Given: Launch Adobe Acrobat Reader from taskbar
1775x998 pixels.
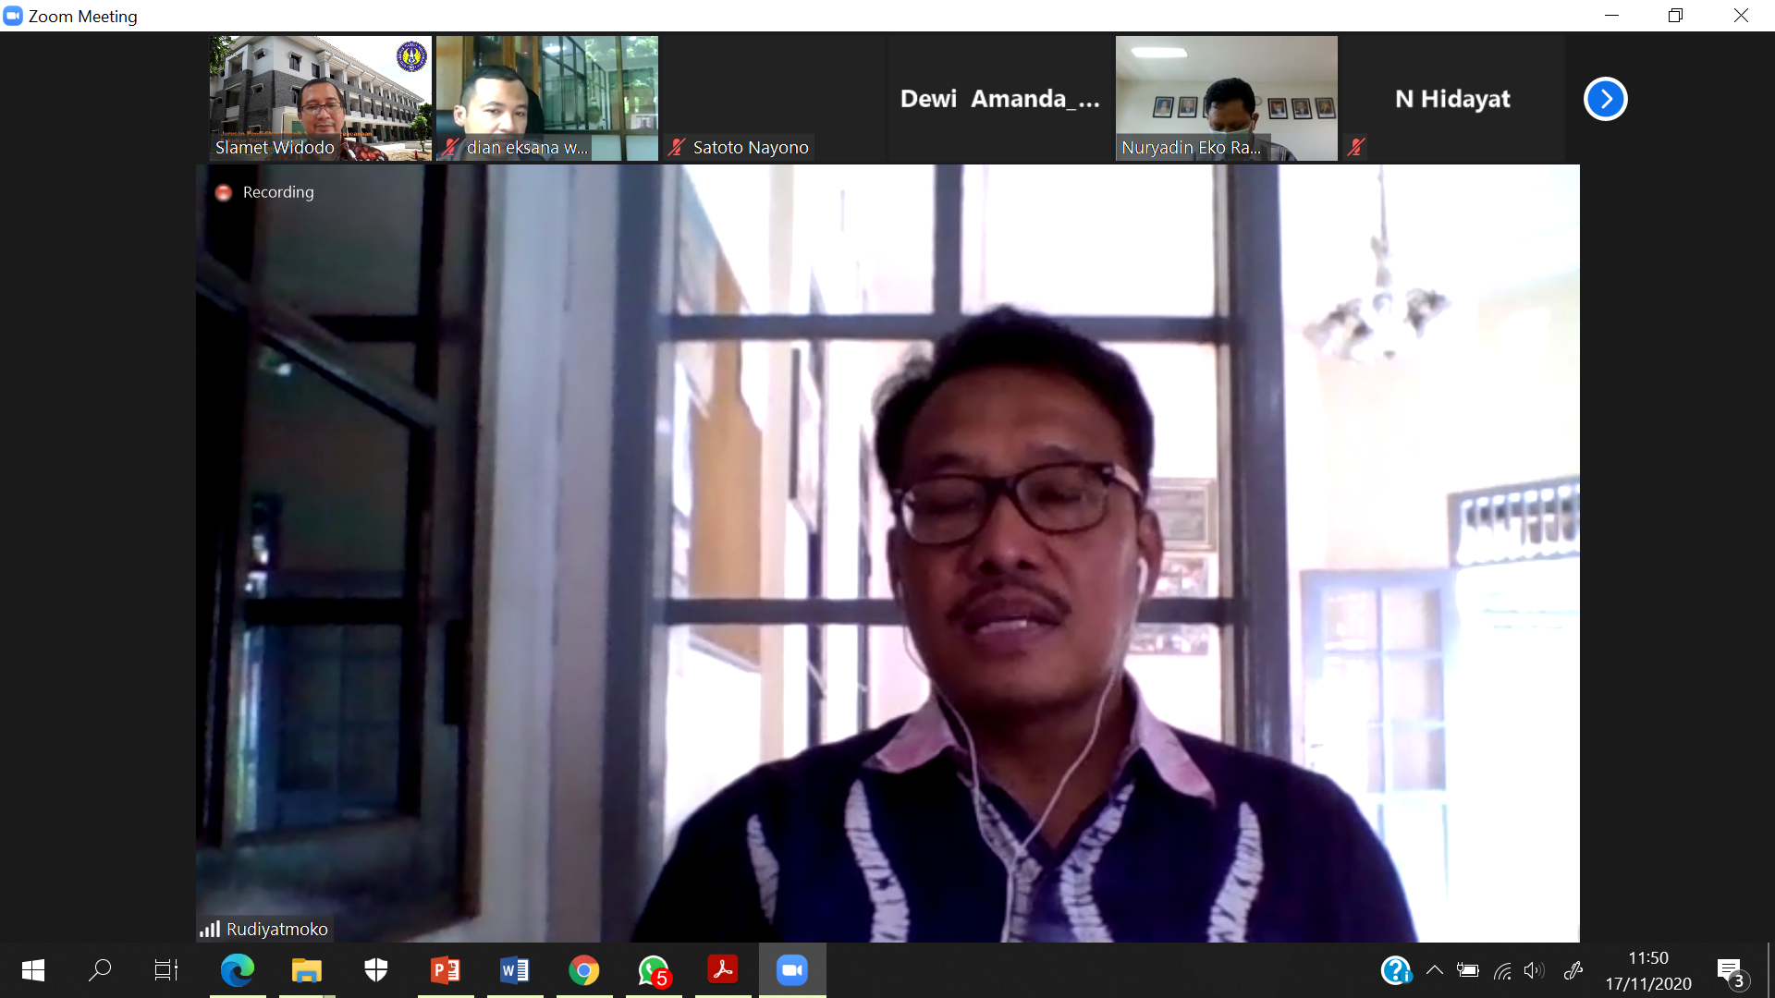Looking at the screenshot, I should (x=723, y=970).
